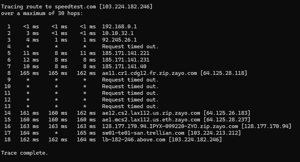Click the IP address 185.171.141.40
This screenshot has height=162, width=300.
pos(124,66)
